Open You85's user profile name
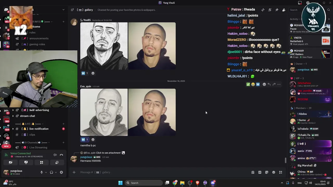Viewport: 333px width, 187px height. pos(87,20)
